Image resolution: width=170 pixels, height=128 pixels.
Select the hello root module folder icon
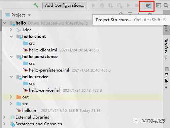(12, 23)
